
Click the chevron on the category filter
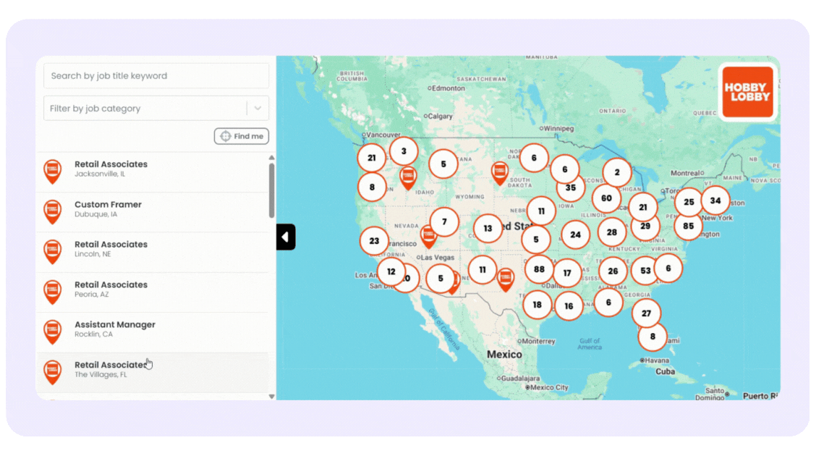pos(258,107)
